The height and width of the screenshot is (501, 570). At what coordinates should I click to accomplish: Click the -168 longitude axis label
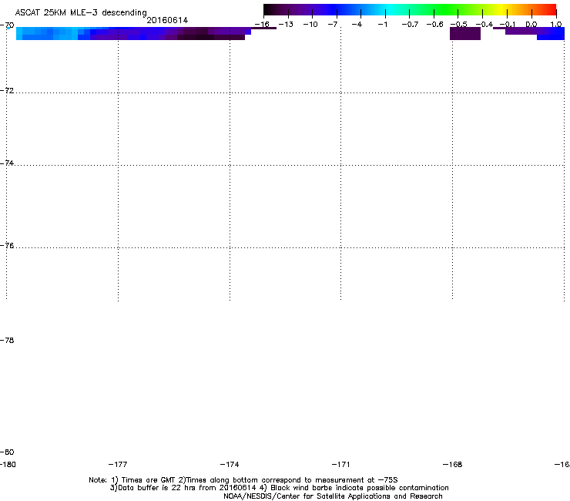[x=452, y=464]
